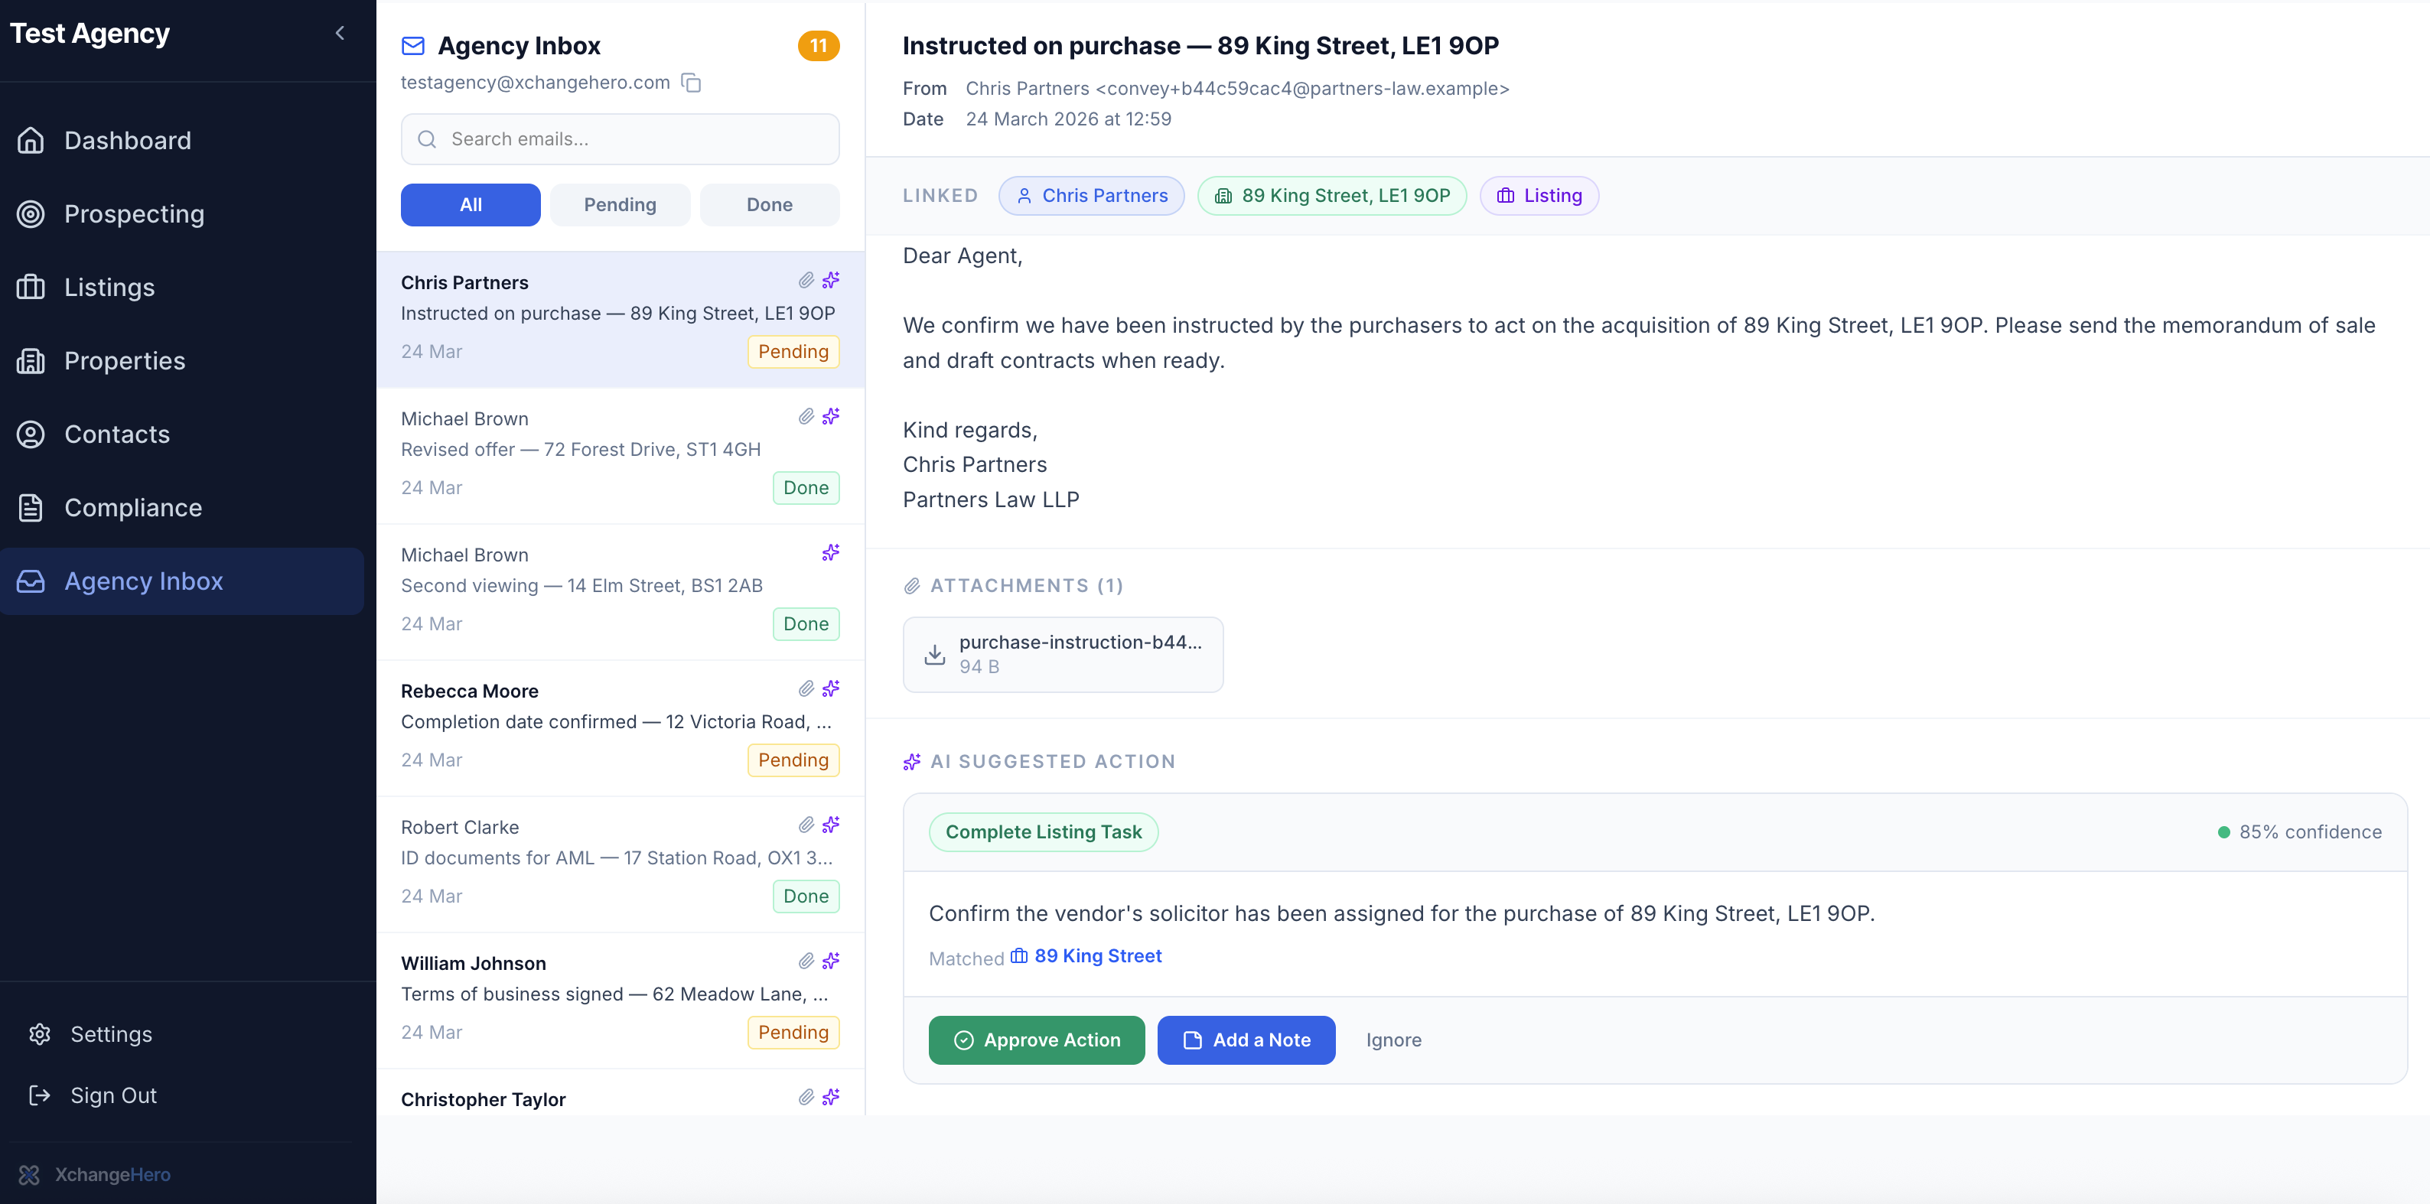Collapse the sidebar with chevron arrow
Viewport: 2430px width, 1204px height.
(x=340, y=33)
